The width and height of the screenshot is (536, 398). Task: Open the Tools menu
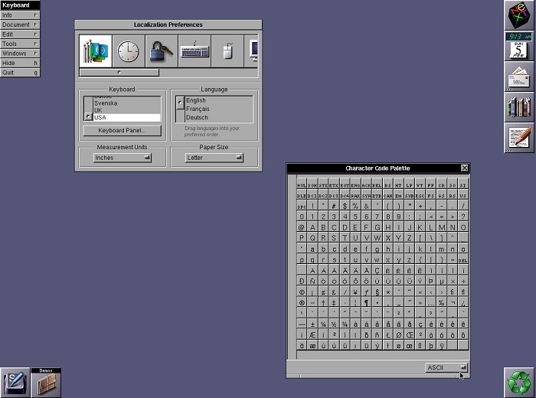(x=20, y=44)
